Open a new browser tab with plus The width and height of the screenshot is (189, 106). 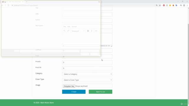[27, 2]
